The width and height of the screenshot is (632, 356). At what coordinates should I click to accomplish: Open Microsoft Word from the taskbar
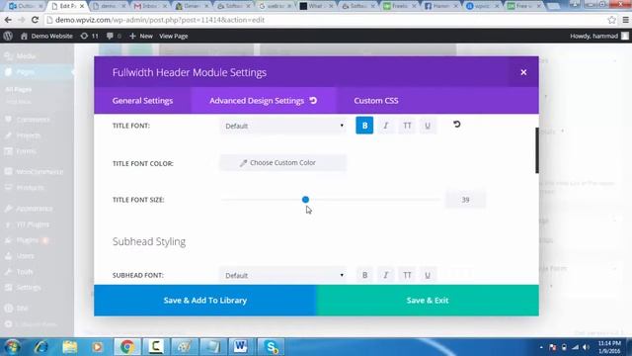tap(241, 347)
